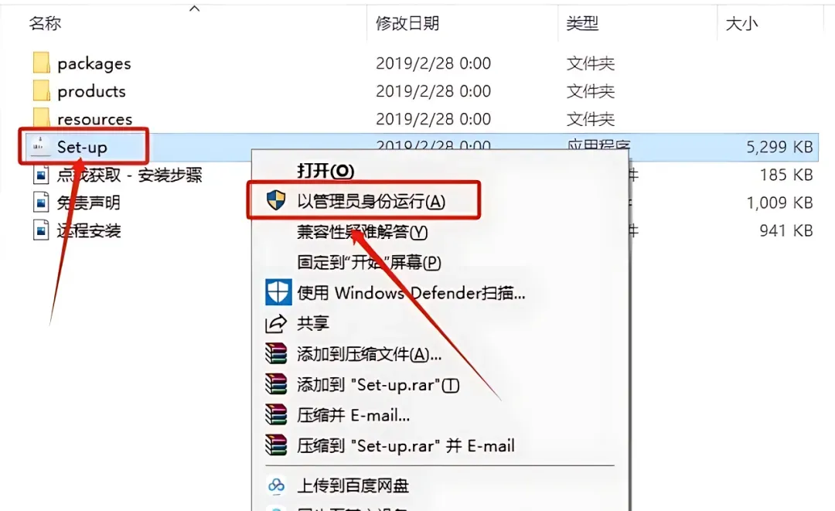
Task: Select 兼容性疑难解答(Y) menu entry
Action: point(362,232)
